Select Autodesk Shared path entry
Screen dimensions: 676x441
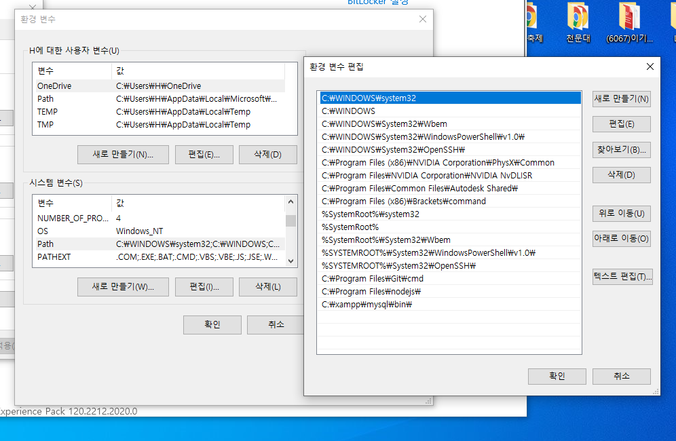[450, 189]
